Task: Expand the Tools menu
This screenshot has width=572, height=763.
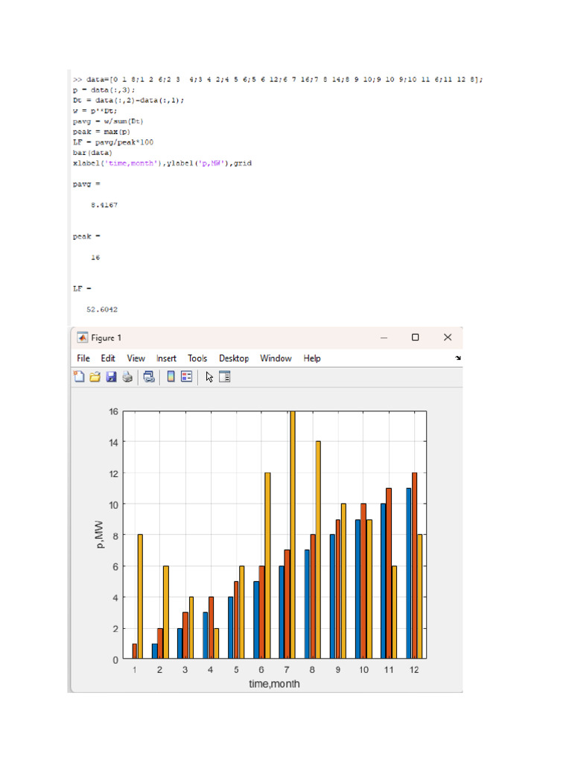Action: click(x=197, y=358)
